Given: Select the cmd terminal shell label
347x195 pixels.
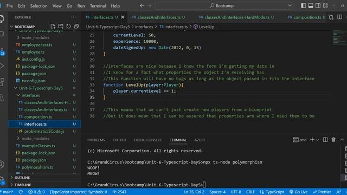Looking at the screenshot, I should coord(300,140).
